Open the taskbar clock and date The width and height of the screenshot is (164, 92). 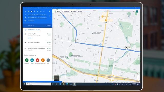tap(134, 84)
